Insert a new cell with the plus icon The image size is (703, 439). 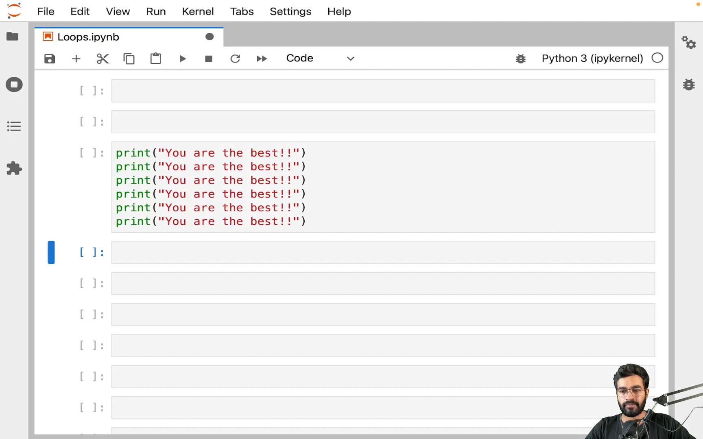point(76,59)
